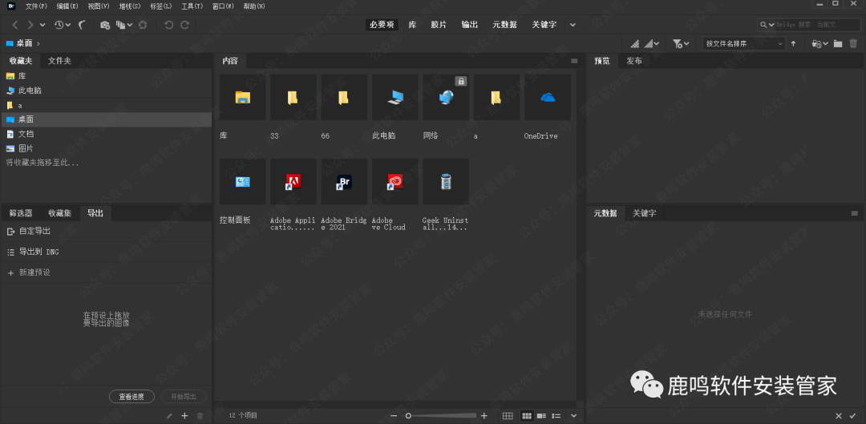
Task: Switch to list view icon
Action: (x=556, y=416)
